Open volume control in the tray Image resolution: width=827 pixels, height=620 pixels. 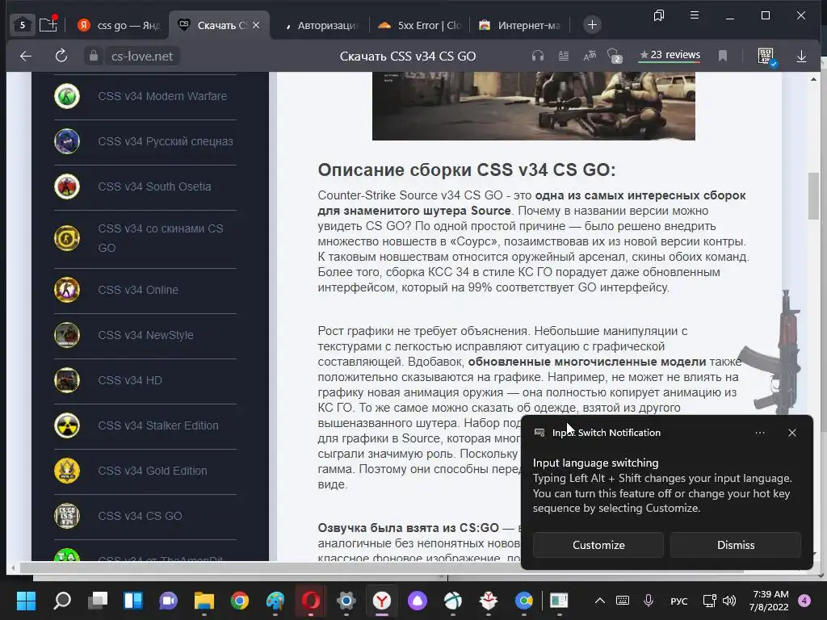coord(729,601)
